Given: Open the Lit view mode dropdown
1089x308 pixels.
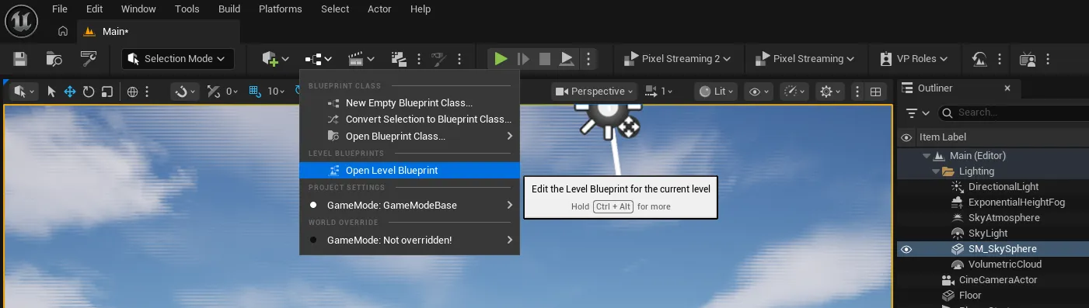Looking at the screenshot, I should (717, 92).
